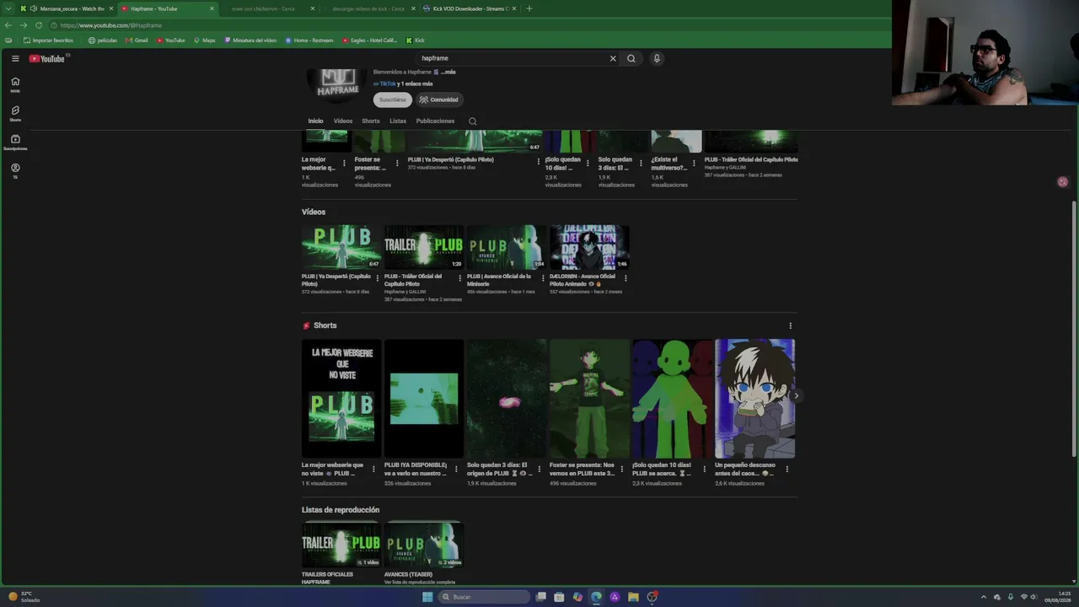1079x607 pixels.
Task: Click the browser address bar URL
Action: click(110, 25)
